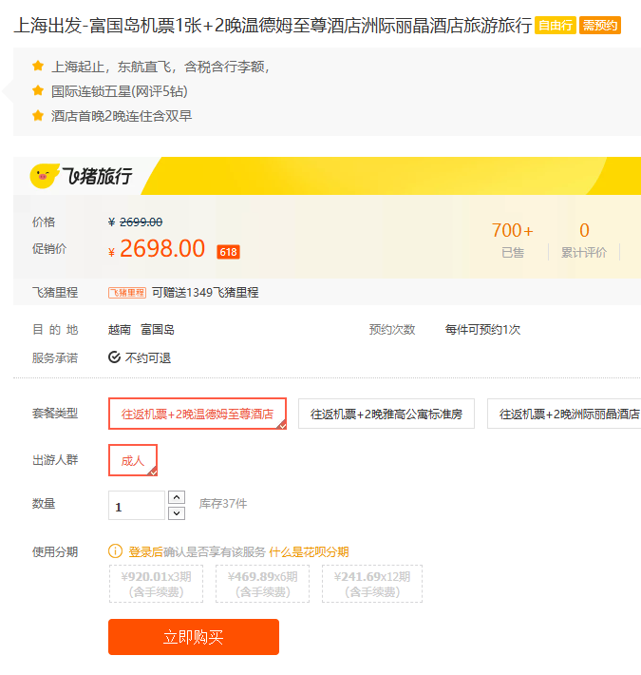
Task: Increase quantity with up arrow
Action: 177,497
